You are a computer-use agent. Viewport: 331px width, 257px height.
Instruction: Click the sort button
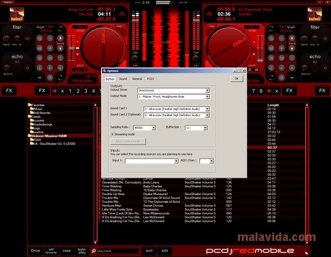149,251
